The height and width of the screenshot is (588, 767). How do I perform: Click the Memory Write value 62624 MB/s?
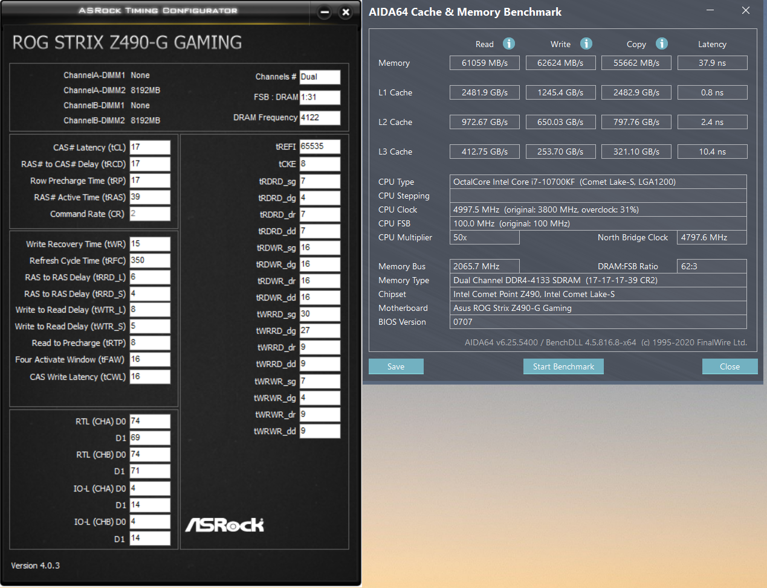point(560,63)
